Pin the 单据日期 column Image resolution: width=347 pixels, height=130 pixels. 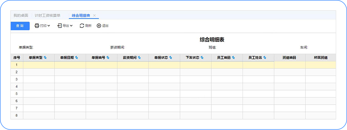pyautogui.click(x=77, y=58)
